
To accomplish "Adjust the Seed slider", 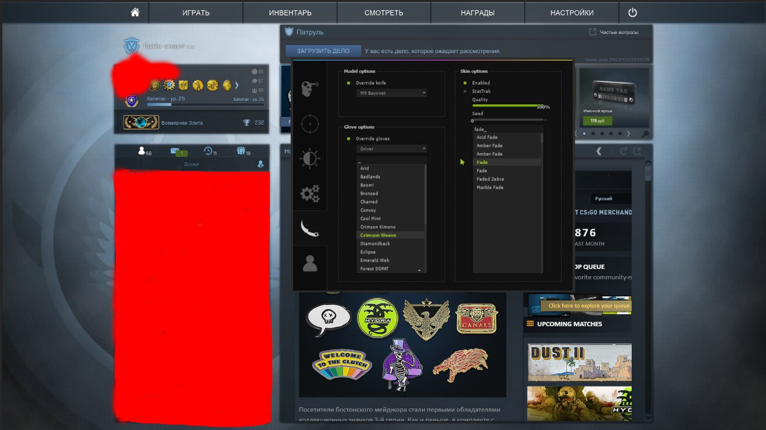I will coord(509,120).
